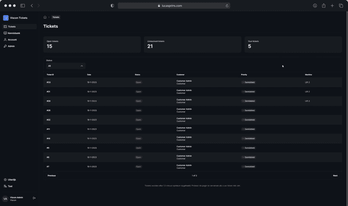The width and height of the screenshot is (348, 206).
Task: Open ticket #33 row
Action: pyautogui.click(x=192, y=82)
